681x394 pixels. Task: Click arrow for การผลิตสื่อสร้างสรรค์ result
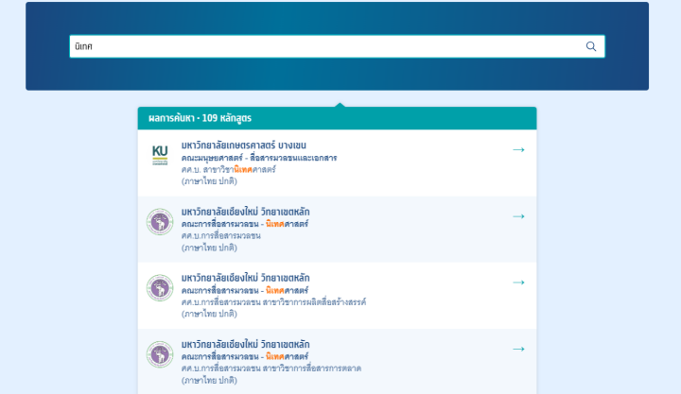pyautogui.click(x=518, y=283)
